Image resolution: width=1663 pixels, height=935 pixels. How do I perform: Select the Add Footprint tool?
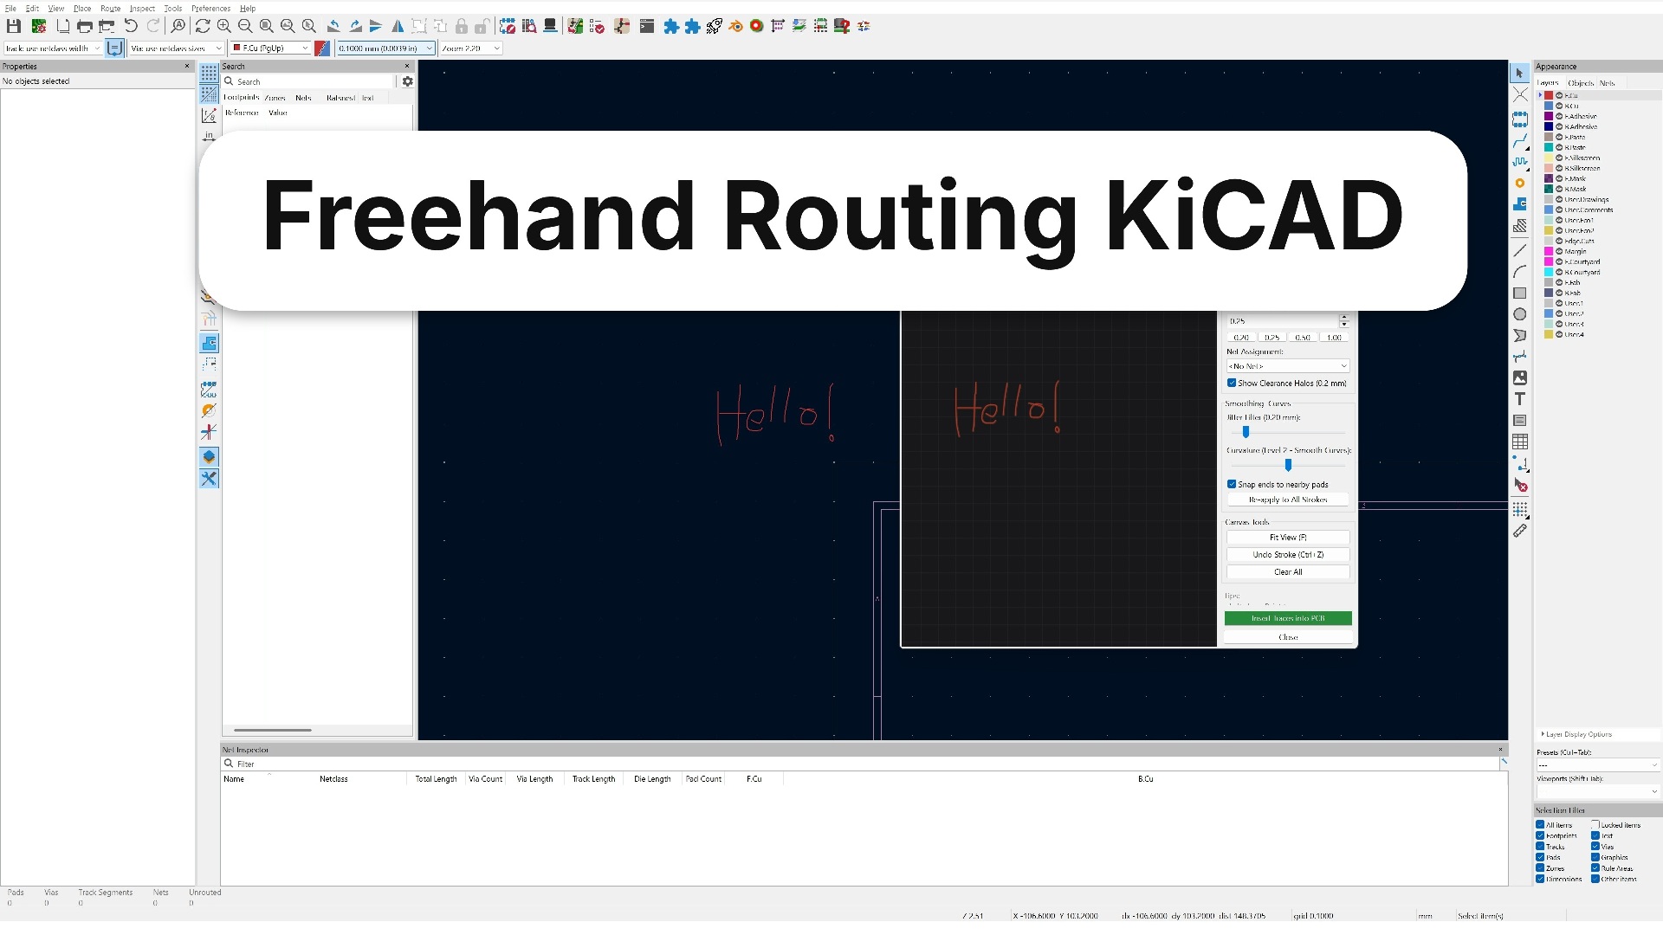point(1520,119)
